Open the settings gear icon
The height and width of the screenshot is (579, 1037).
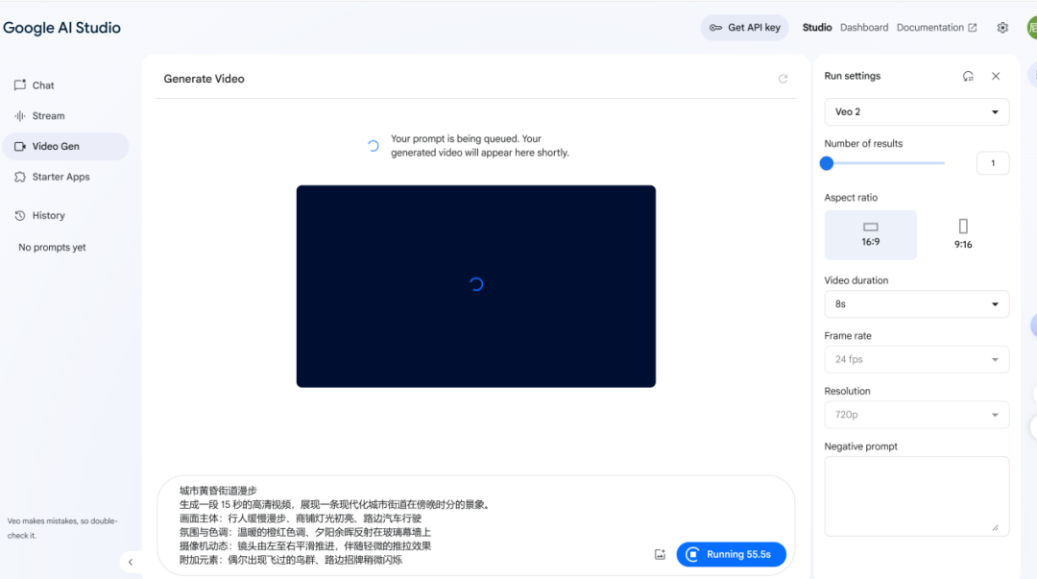1002,28
